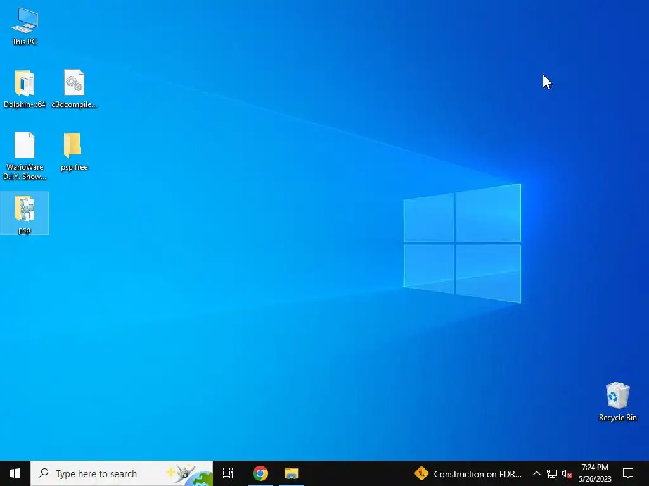Image resolution: width=649 pixels, height=486 pixels.
Task: Open the clock showing 7:24 PM
Action: pos(594,473)
